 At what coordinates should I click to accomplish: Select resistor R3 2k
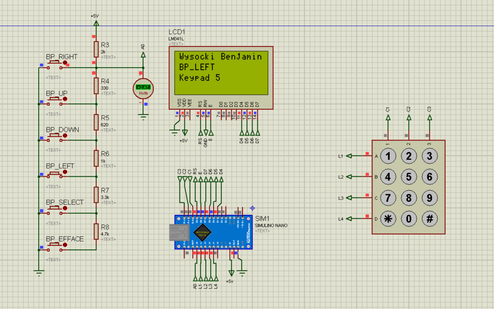click(x=96, y=49)
